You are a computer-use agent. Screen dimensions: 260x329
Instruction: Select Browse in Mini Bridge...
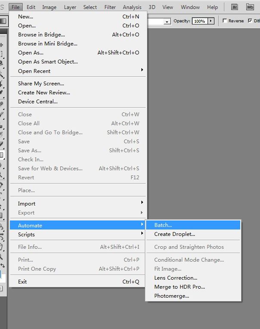tap(78, 44)
